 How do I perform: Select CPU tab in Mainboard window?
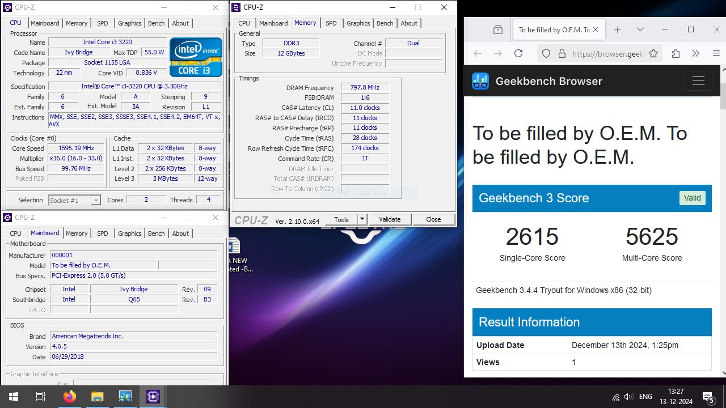pos(16,233)
